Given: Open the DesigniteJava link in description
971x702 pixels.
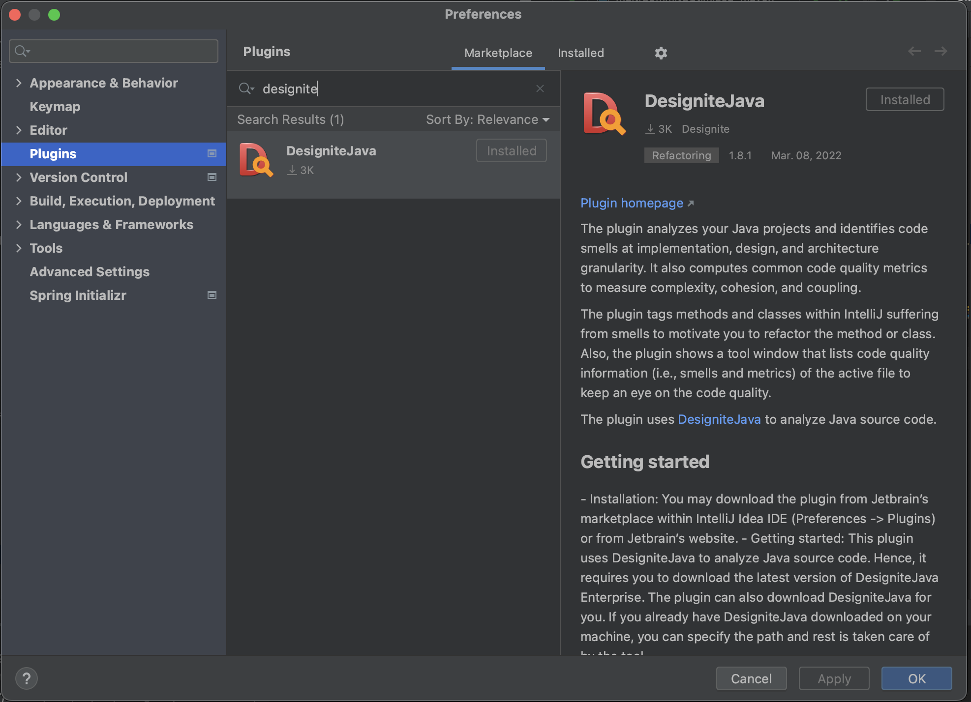Looking at the screenshot, I should (719, 419).
